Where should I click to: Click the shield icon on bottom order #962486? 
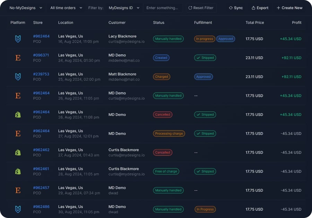(18, 209)
